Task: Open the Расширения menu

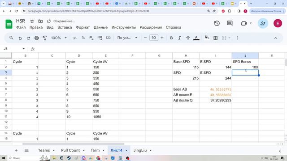Action: click(151, 27)
